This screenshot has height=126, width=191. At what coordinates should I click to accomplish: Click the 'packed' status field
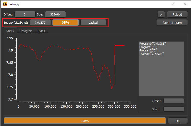[94, 23]
